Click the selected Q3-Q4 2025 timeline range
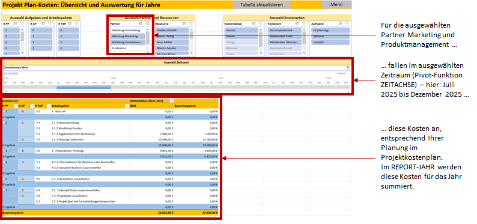477x224 pixels. (84, 87)
